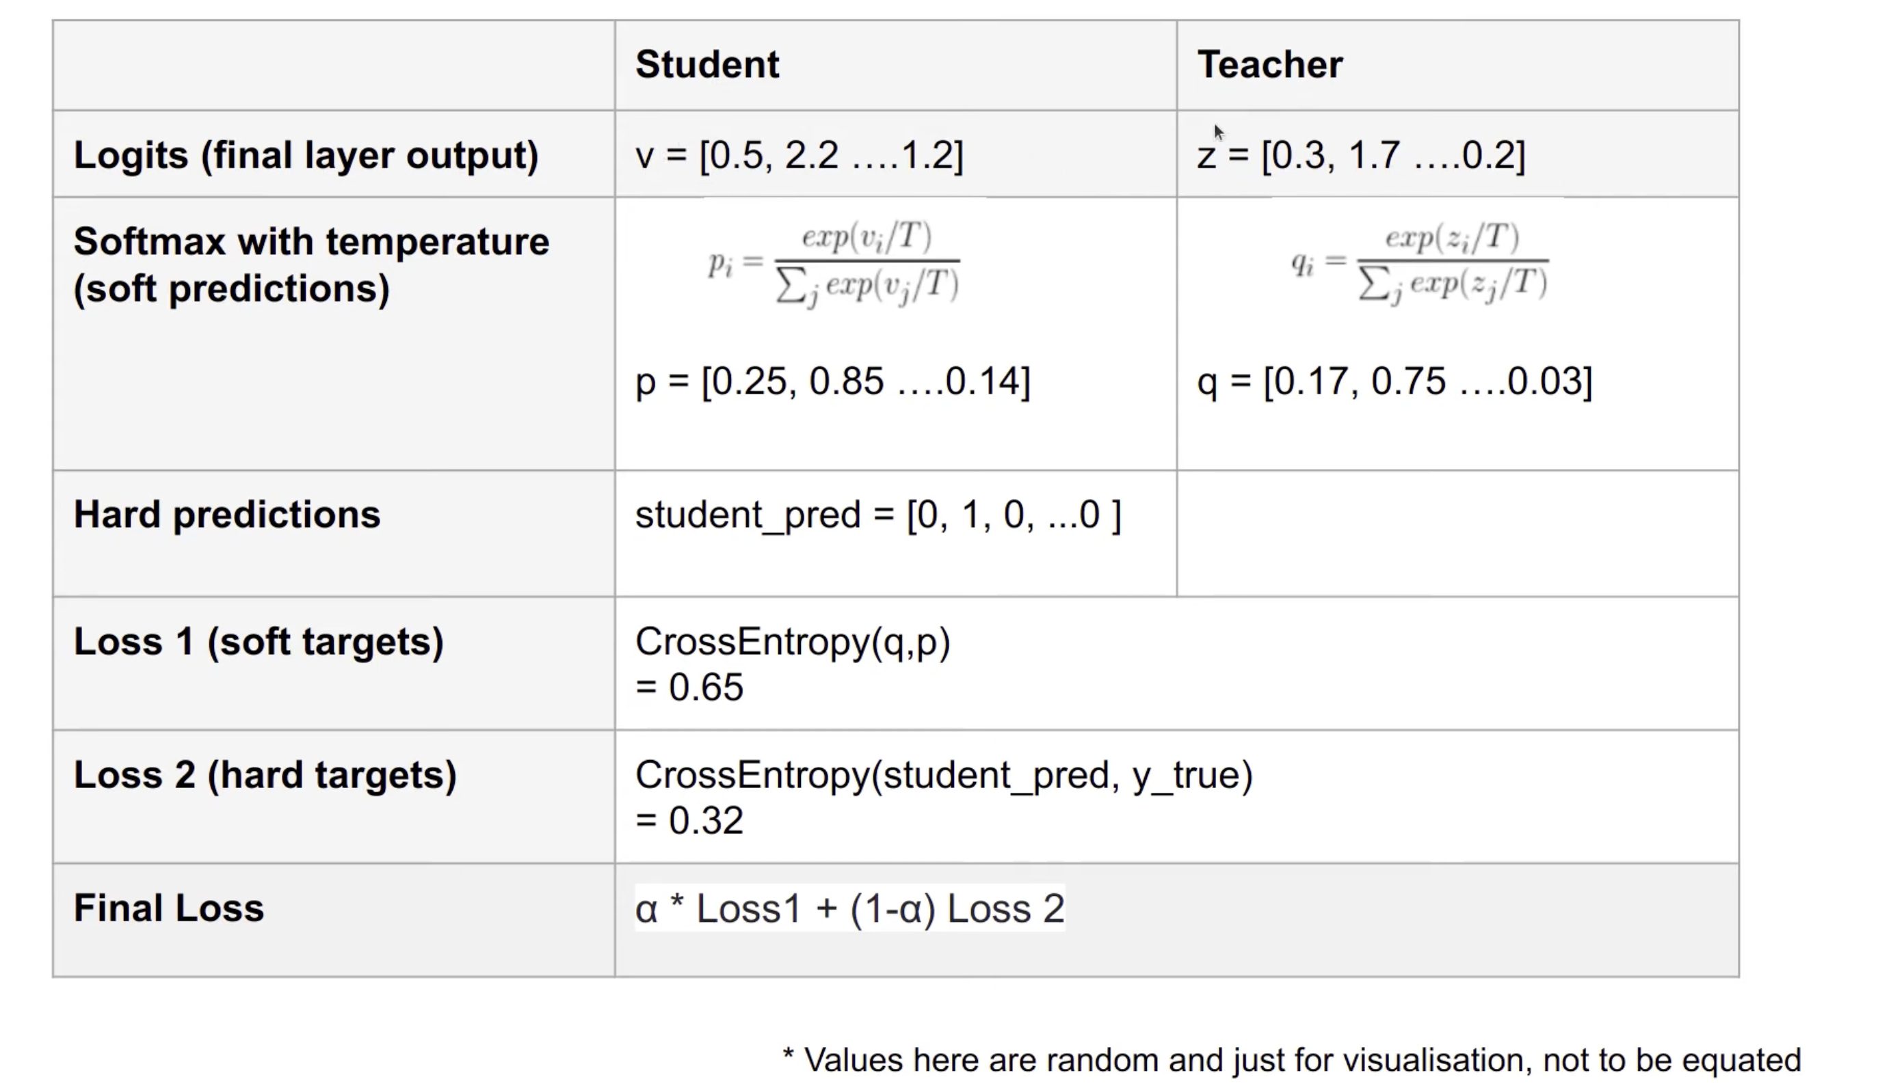Viewport: 1878px width, 1088px height.
Task: Click the highlighted final loss formula
Action: coord(849,908)
